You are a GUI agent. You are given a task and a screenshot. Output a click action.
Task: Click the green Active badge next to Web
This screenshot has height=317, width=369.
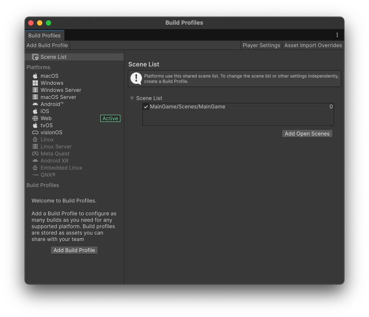[x=110, y=118]
